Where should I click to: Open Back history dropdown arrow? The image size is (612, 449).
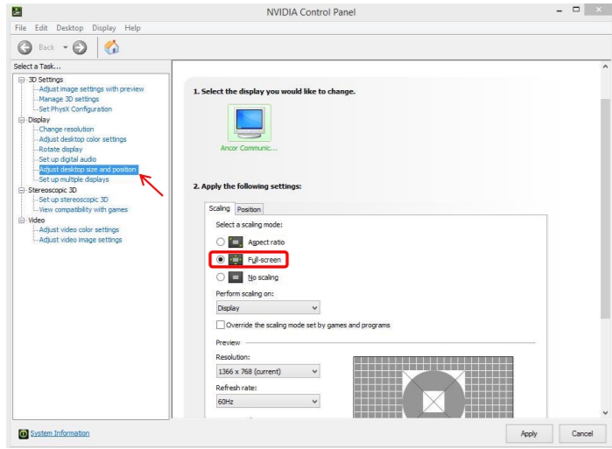(x=65, y=47)
